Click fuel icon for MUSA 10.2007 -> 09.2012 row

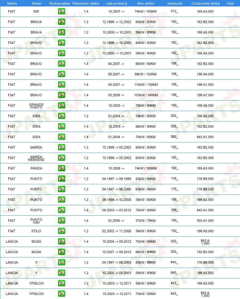point(61,252)
